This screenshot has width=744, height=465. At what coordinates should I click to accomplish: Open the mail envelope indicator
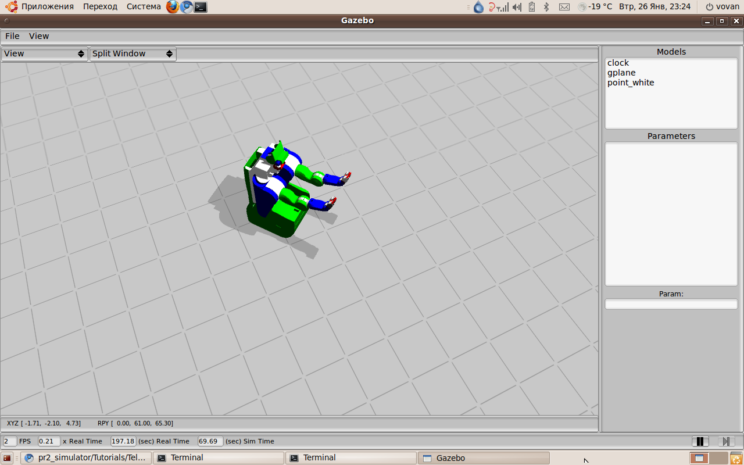(x=564, y=7)
